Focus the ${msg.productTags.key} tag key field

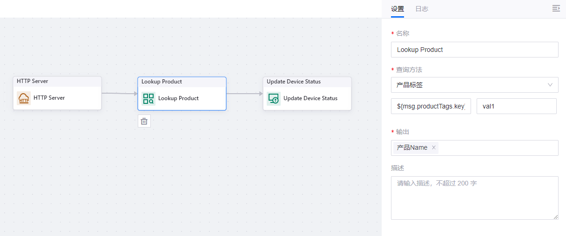(431, 106)
